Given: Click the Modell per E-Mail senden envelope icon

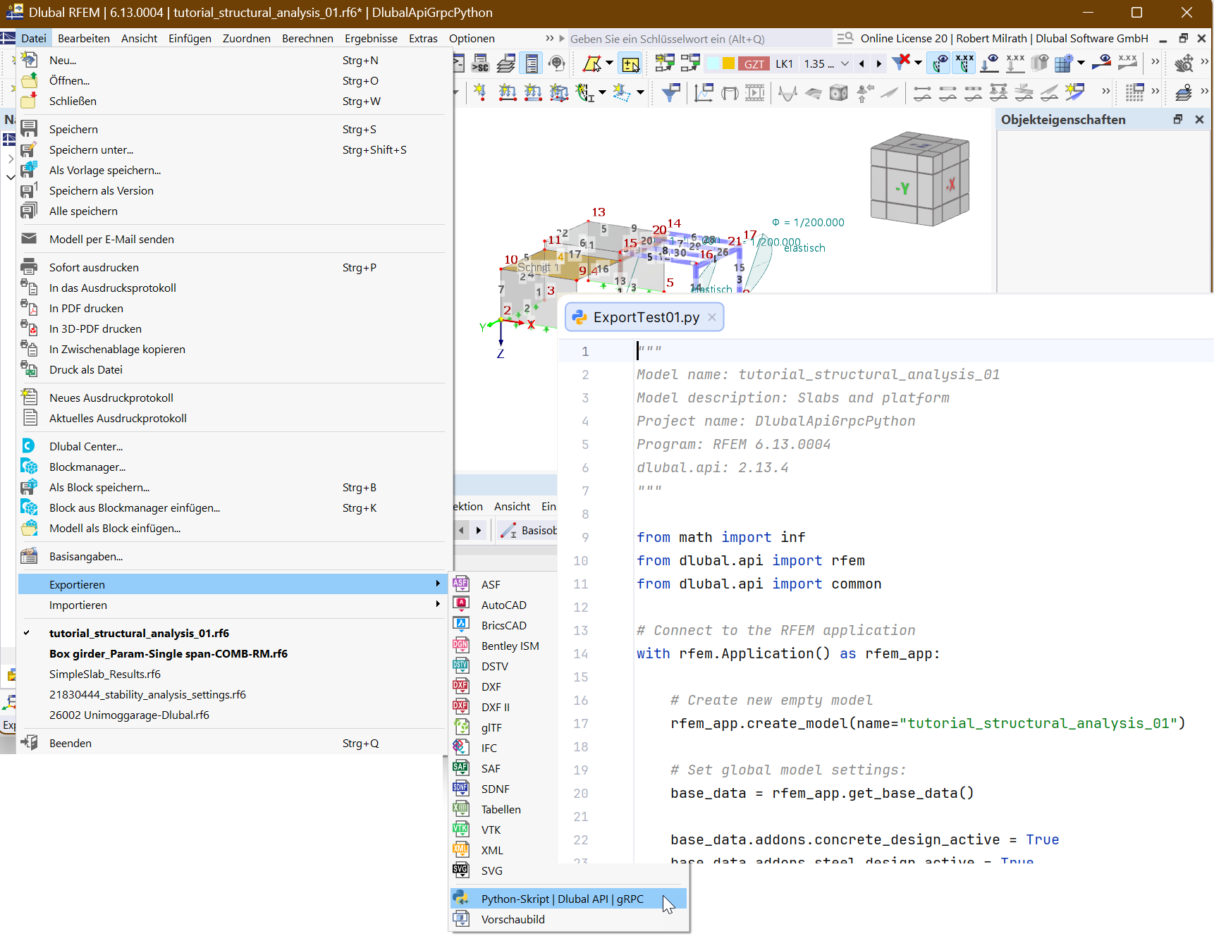Looking at the screenshot, I should pos(29,239).
